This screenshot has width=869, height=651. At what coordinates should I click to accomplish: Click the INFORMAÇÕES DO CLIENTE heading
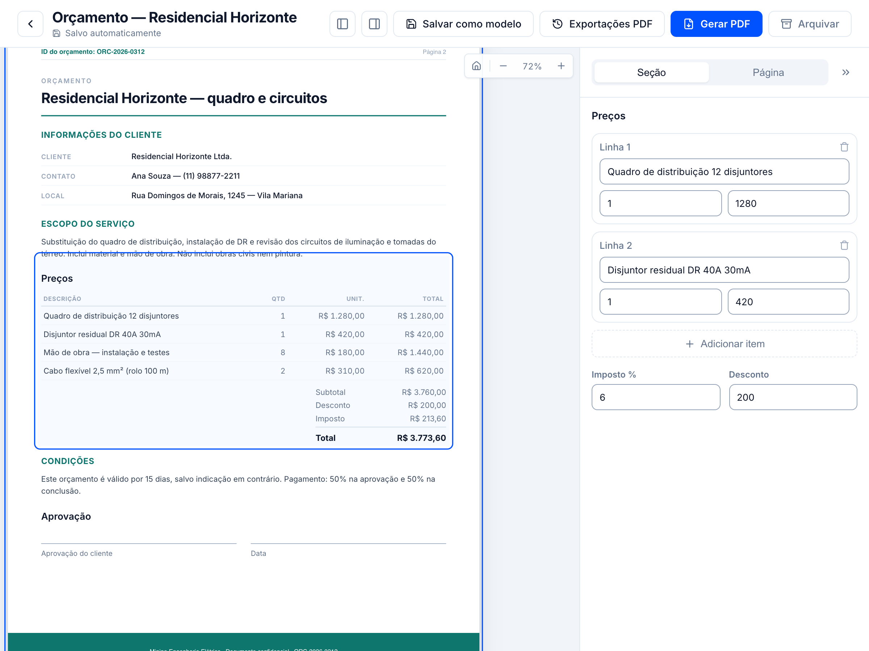[x=101, y=135]
